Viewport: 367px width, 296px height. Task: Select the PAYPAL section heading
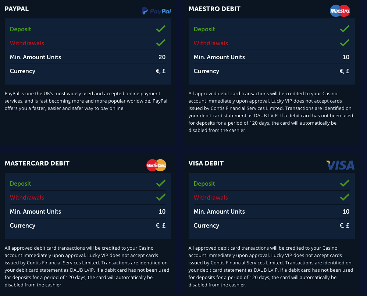(17, 9)
